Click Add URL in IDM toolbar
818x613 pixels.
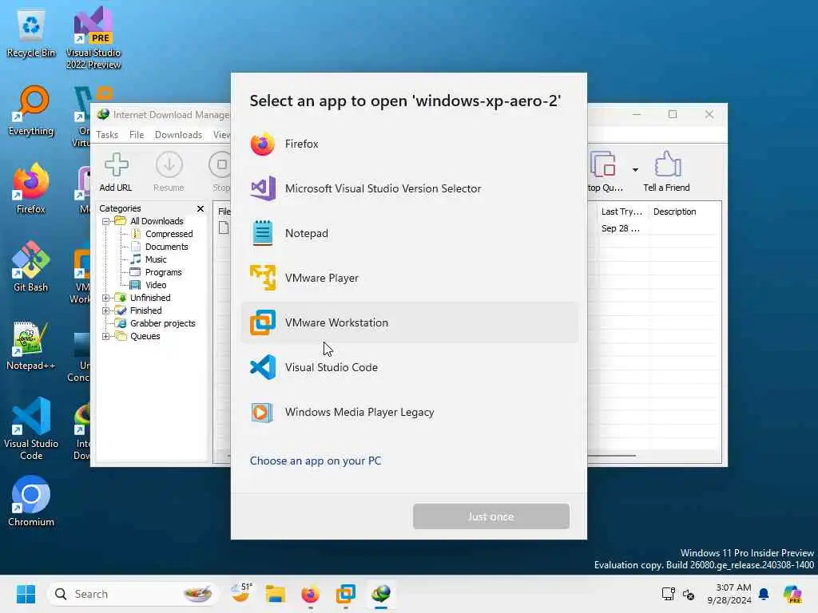(x=116, y=172)
